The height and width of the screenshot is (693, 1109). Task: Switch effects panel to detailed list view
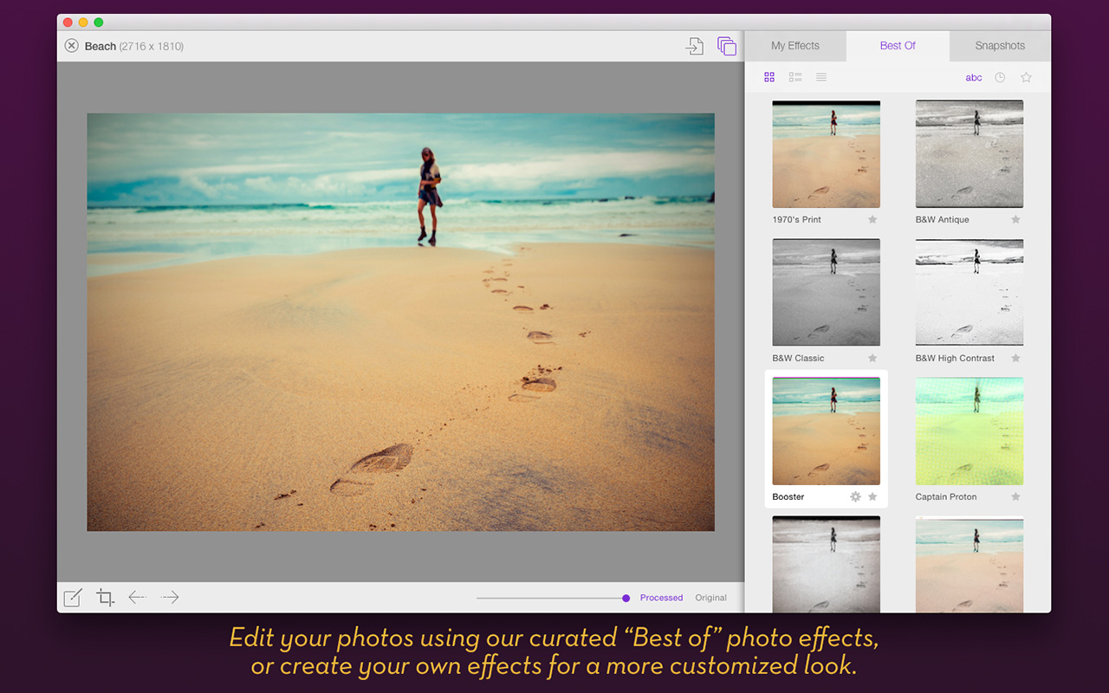[795, 77]
